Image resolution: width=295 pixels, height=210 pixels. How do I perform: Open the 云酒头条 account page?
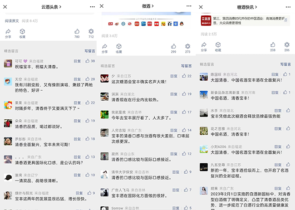pos(51,7)
